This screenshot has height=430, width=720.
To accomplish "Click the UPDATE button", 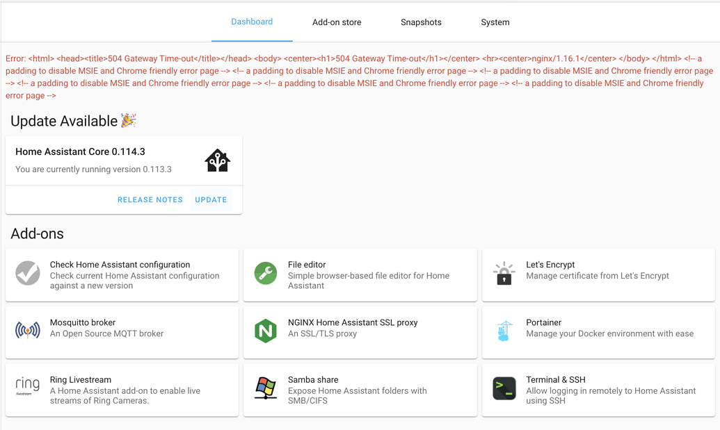I will pos(211,199).
